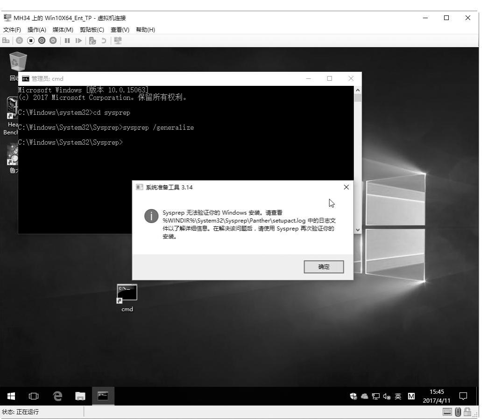Click 确定 in the Sysprep dialog

pos(324,266)
